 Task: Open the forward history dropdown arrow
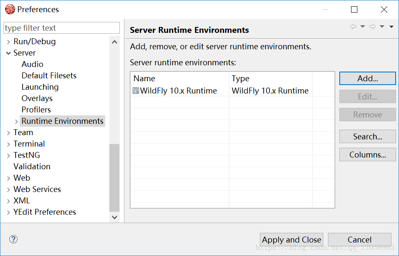(x=382, y=27)
